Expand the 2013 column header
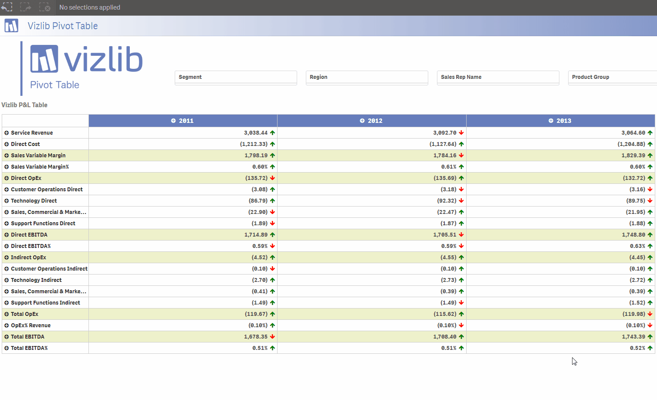657x400 pixels. (551, 121)
